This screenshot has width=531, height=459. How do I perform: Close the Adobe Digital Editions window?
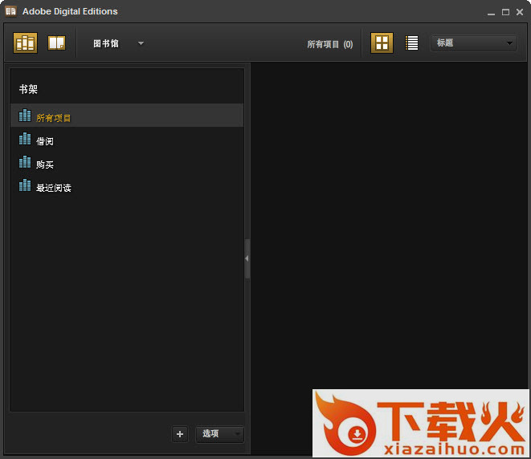tap(520, 12)
